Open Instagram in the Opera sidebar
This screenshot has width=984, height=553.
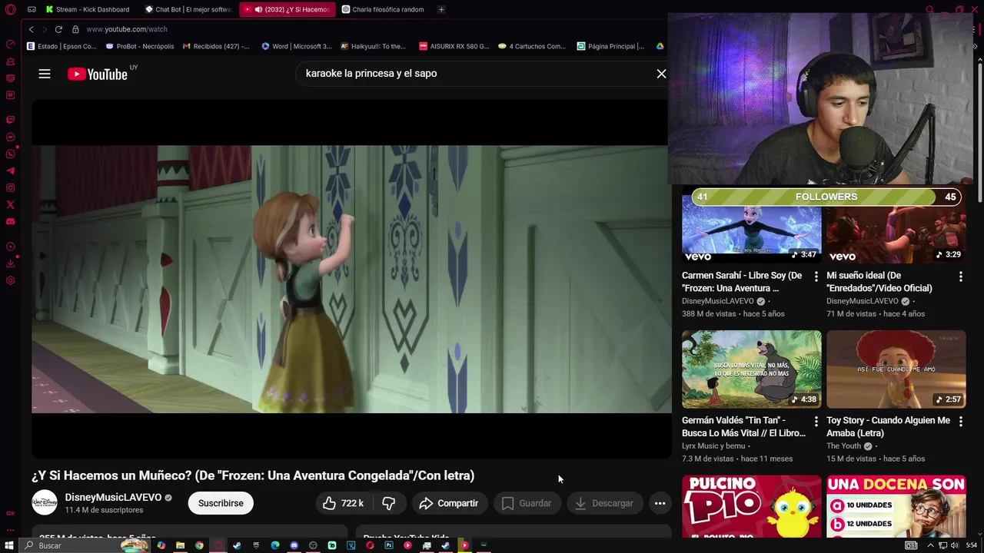11,187
